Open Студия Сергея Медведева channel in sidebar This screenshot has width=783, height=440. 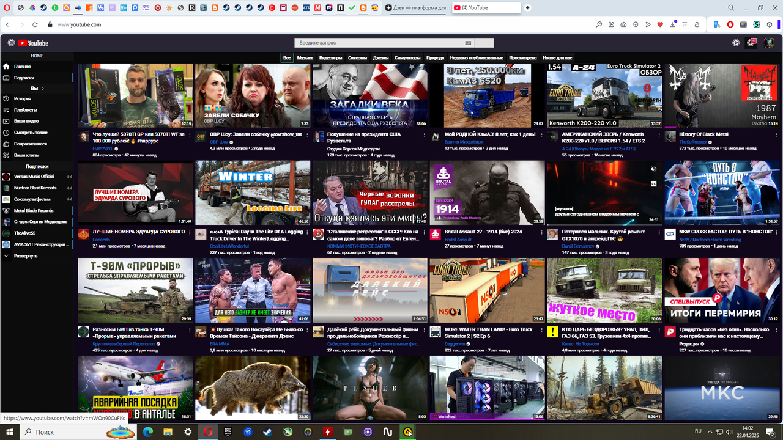(x=37, y=222)
